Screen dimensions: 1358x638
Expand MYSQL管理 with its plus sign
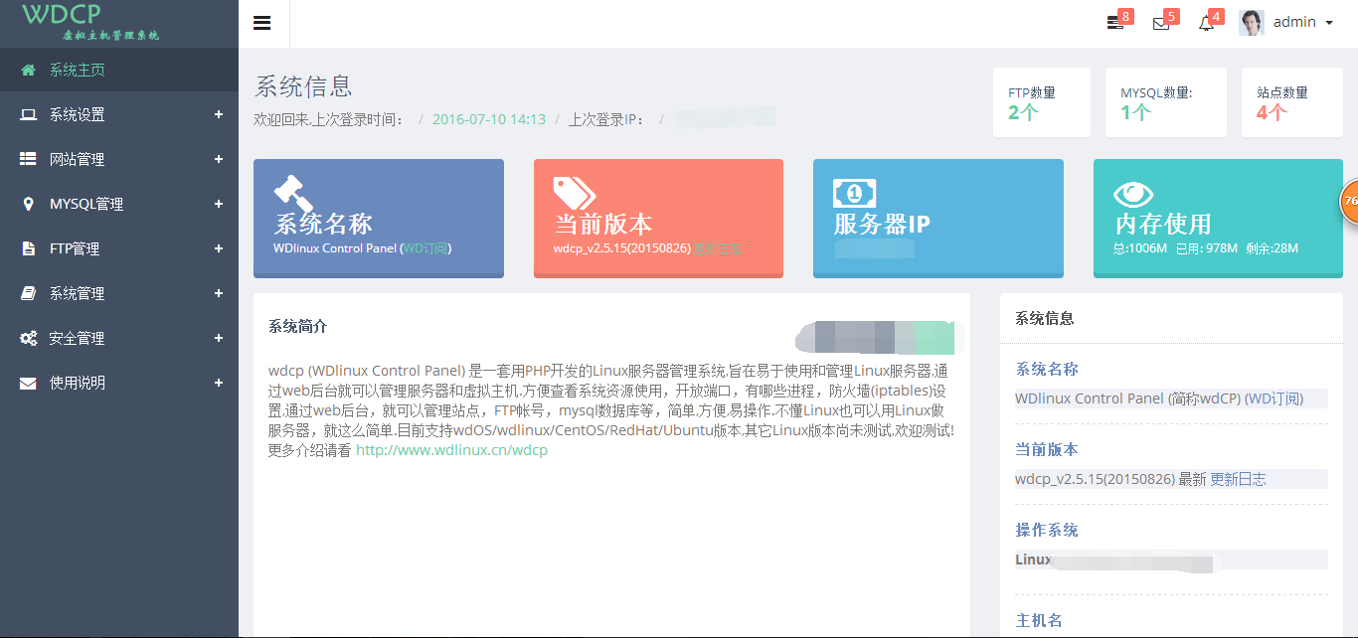219,204
